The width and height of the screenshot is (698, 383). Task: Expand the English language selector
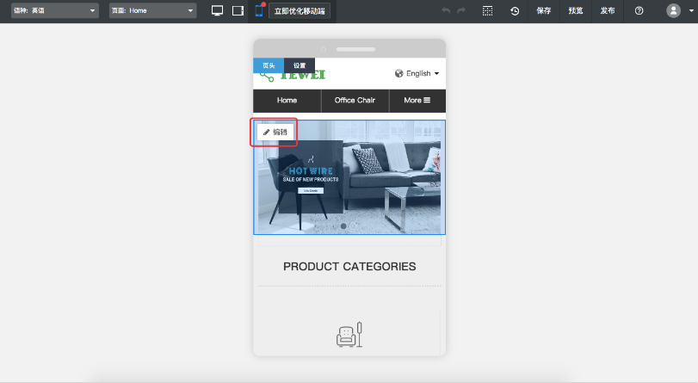[417, 74]
